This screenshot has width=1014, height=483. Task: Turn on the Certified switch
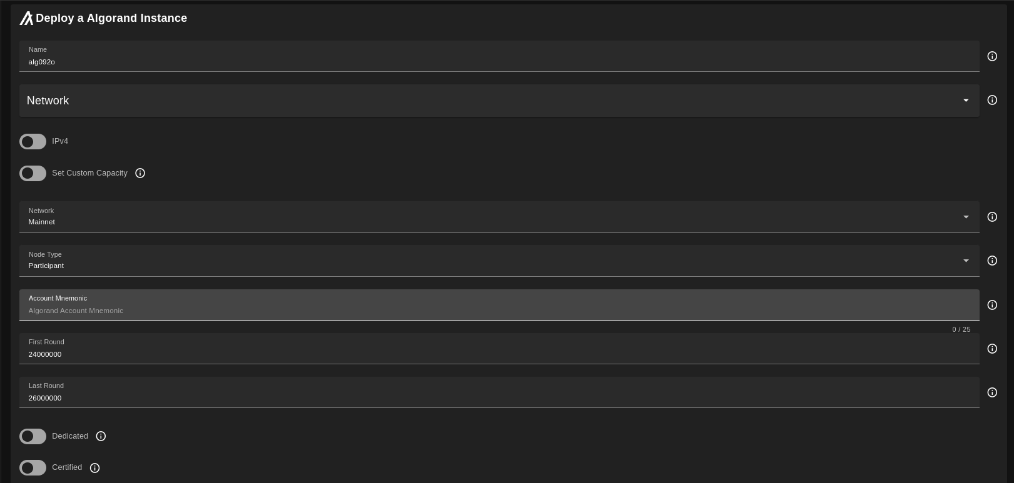(x=33, y=468)
